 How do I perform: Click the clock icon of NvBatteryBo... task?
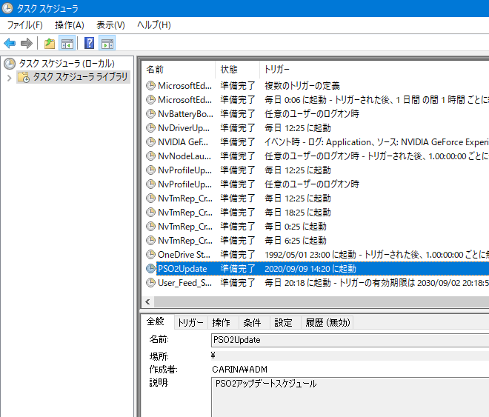(150, 114)
